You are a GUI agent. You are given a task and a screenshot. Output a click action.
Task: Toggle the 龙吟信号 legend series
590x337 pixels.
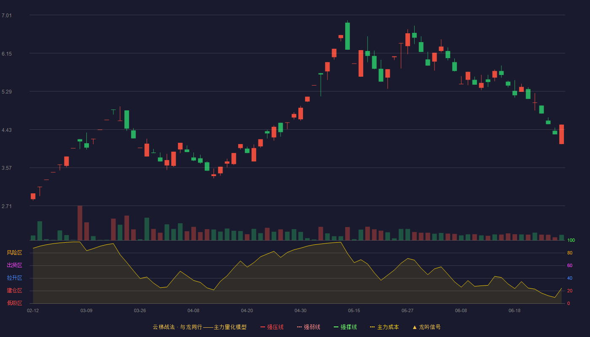(x=426, y=327)
